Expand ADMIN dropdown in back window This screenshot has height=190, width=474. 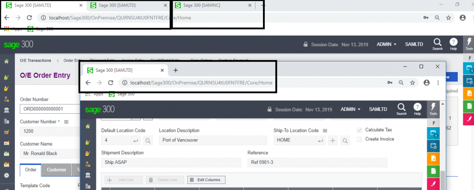pos(387,44)
